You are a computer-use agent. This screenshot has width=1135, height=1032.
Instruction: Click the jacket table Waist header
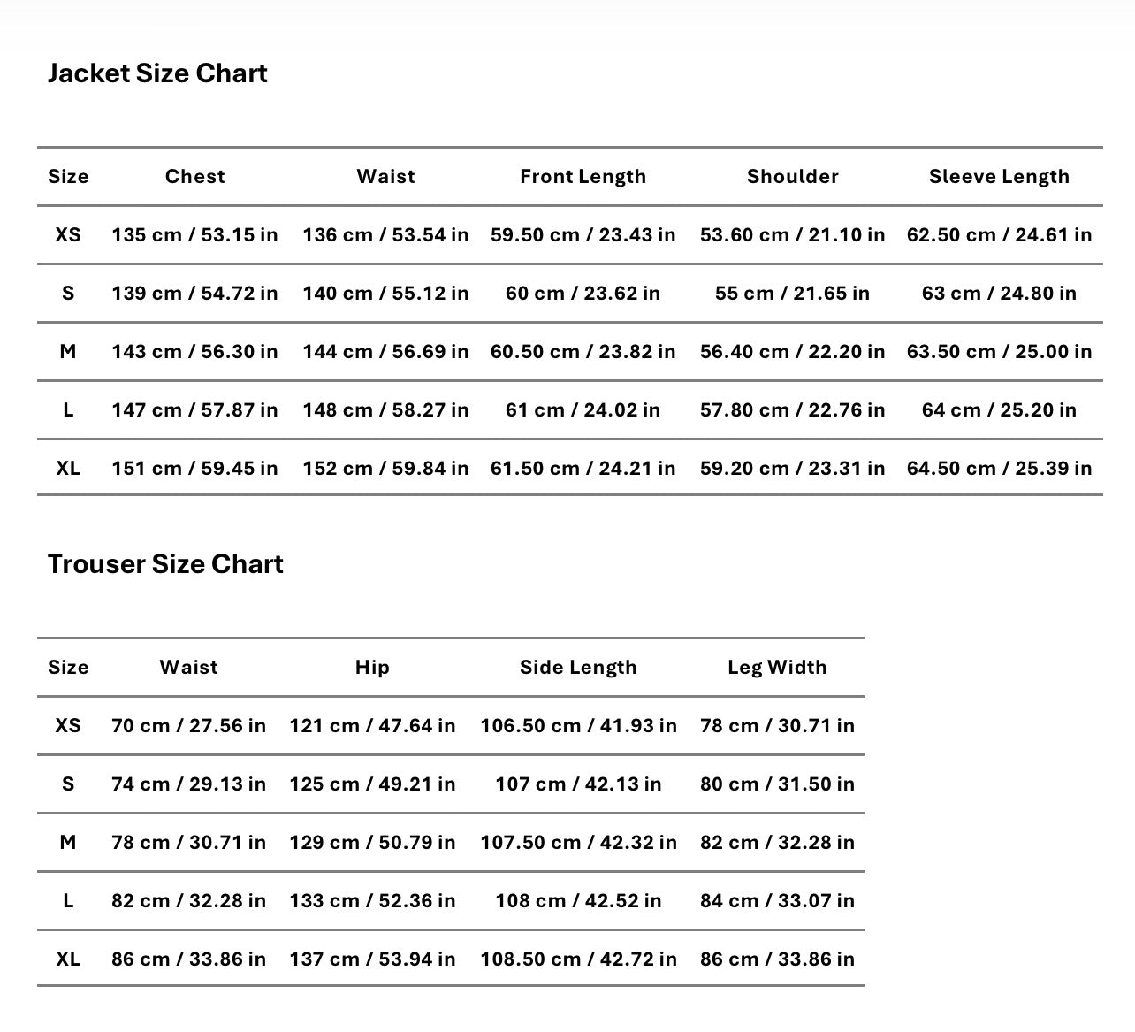click(x=385, y=177)
